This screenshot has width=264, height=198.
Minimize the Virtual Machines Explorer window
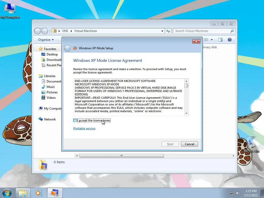(x=214, y=24)
